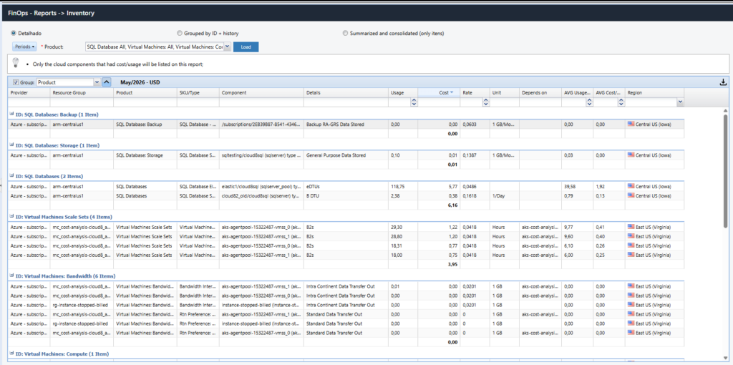Open the Region filter dropdown

[x=680, y=102]
